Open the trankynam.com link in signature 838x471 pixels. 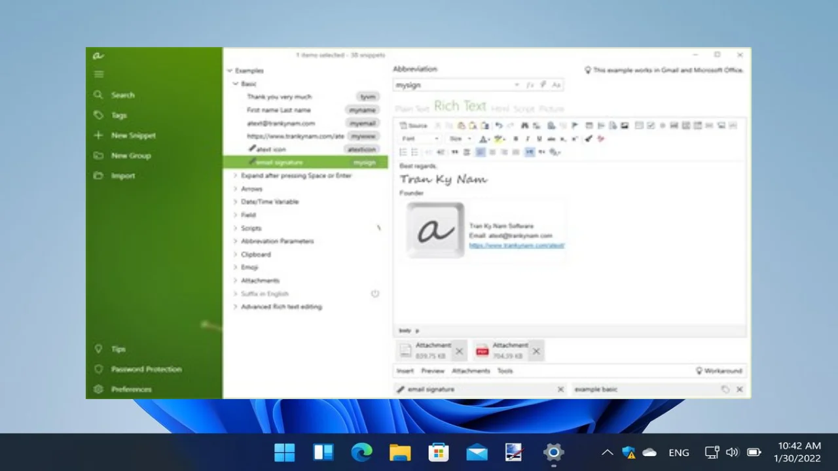517,245
